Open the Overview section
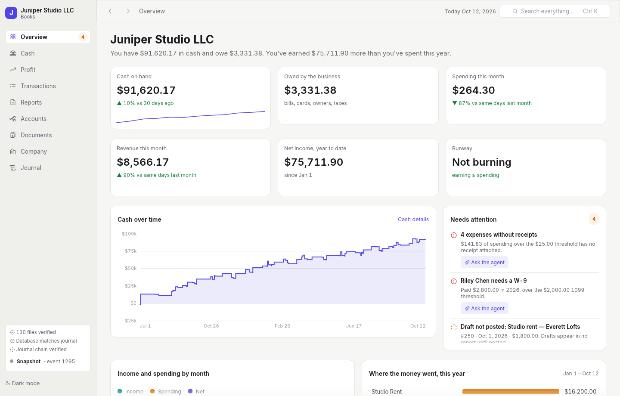620x396 pixels. click(48, 37)
